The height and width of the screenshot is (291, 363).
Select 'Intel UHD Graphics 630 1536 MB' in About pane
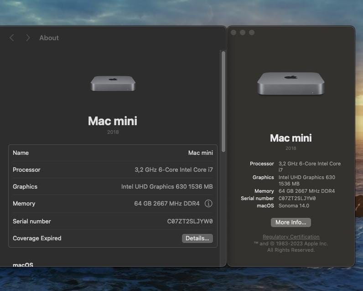tap(167, 187)
